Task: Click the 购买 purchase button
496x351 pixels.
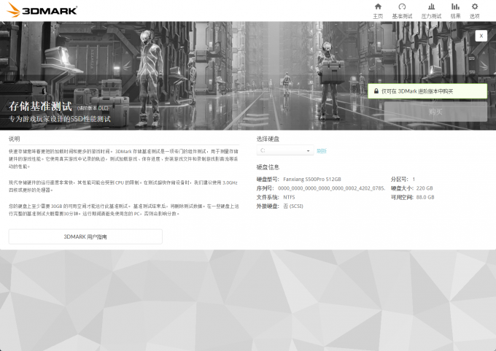Action: (435, 112)
